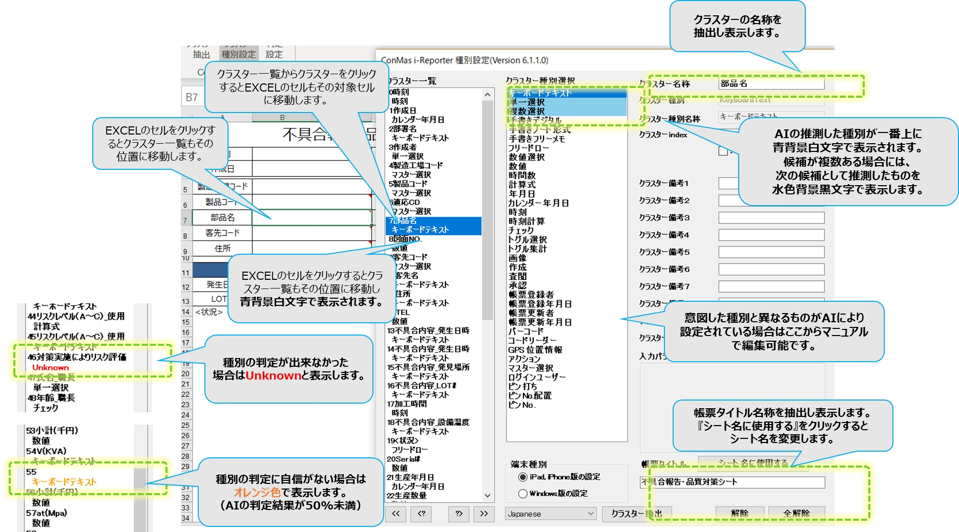The height and width of the screenshot is (532, 959).
Task: Click the << first-cluster navigation button
Action: (395, 513)
